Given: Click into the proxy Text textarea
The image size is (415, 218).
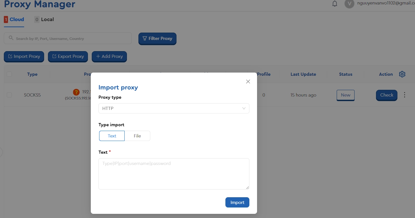Looking at the screenshot, I should (x=174, y=174).
